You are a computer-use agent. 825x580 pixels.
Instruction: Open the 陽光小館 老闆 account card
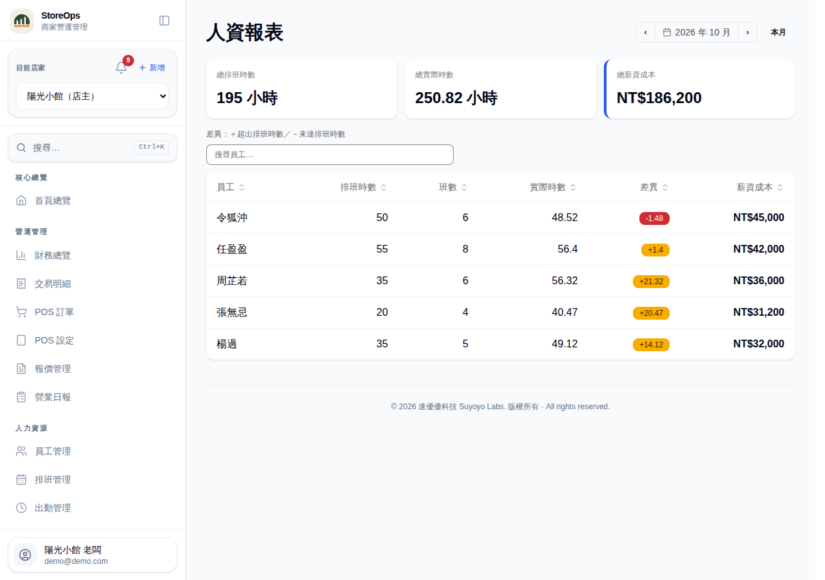pyautogui.click(x=92, y=555)
